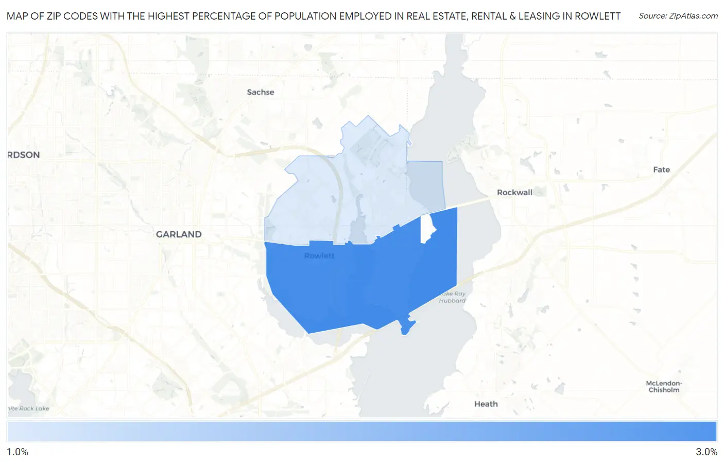Click the Lake Ray Hubbard label
Viewport: 724px width, 463px height.
click(x=452, y=297)
